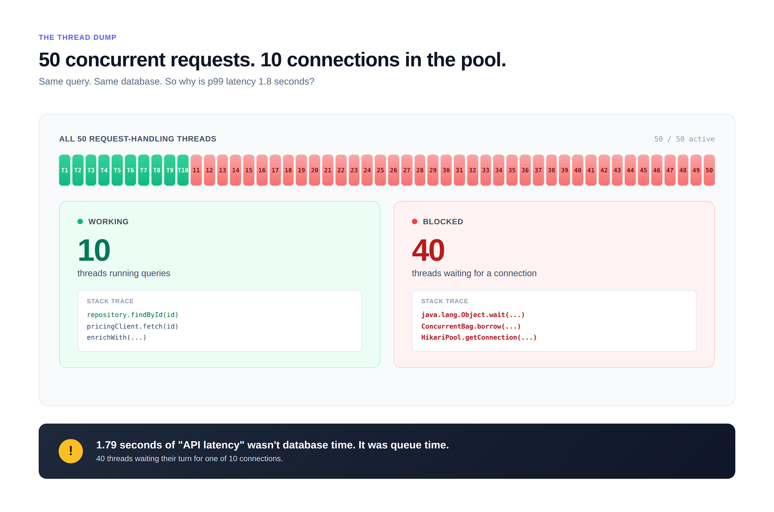This screenshot has height=512, width=774.
Task: Click the green WORKING status dot
Action: point(80,222)
